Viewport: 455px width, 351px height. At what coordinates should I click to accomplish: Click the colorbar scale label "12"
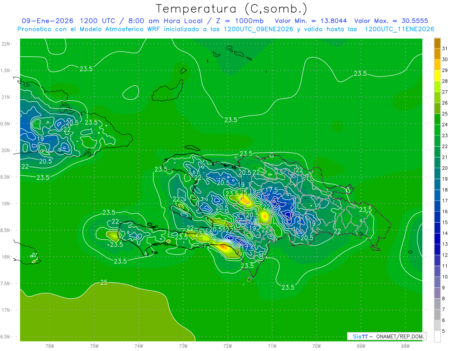click(445, 255)
